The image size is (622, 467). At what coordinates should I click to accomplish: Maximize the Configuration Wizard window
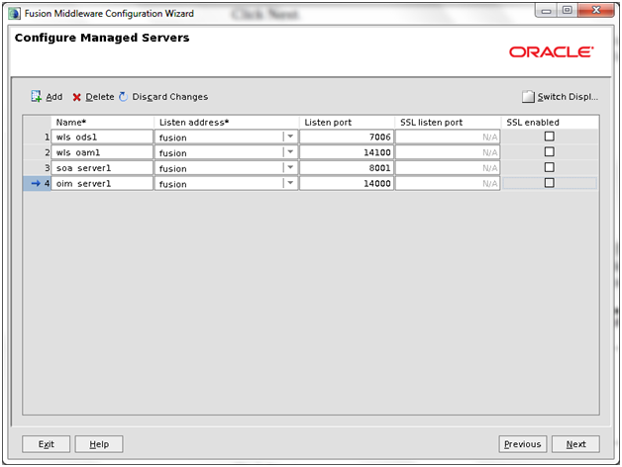[568, 11]
